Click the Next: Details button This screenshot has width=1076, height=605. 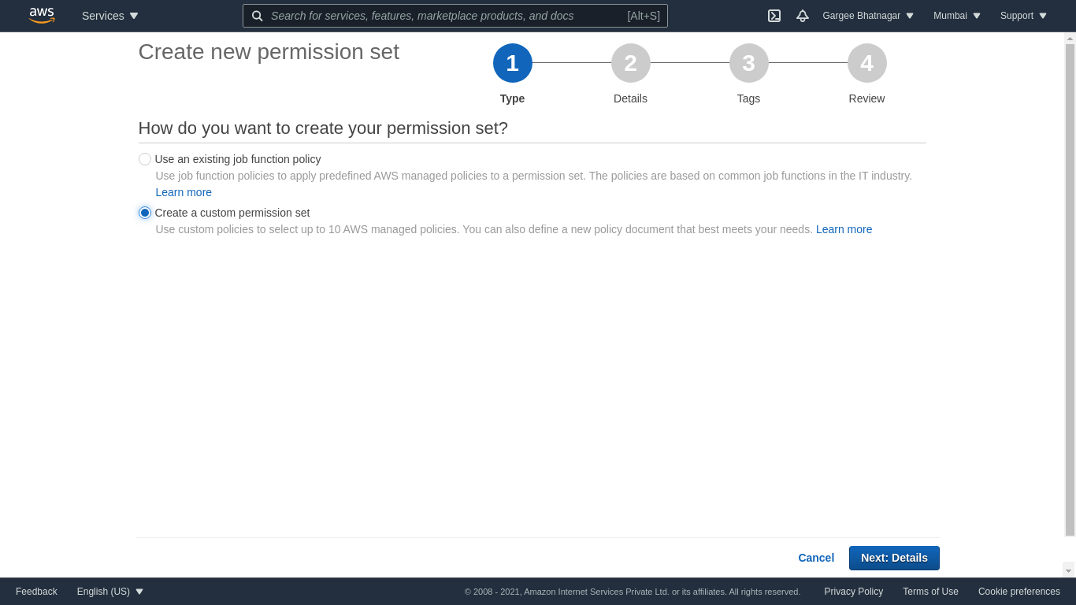(x=894, y=558)
